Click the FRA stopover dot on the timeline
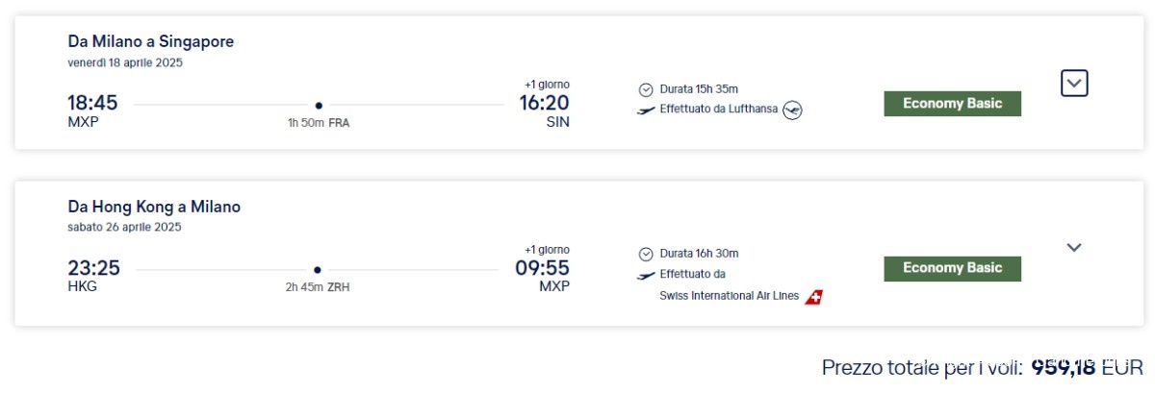This screenshot has height=393, width=1155. click(x=319, y=106)
